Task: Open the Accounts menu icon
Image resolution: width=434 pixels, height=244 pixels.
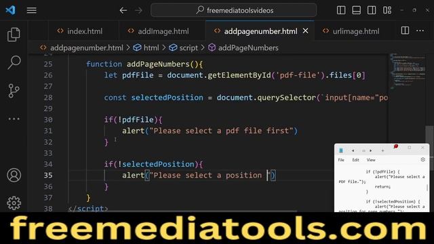Action: pyautogui.click(x=14, y=175)
